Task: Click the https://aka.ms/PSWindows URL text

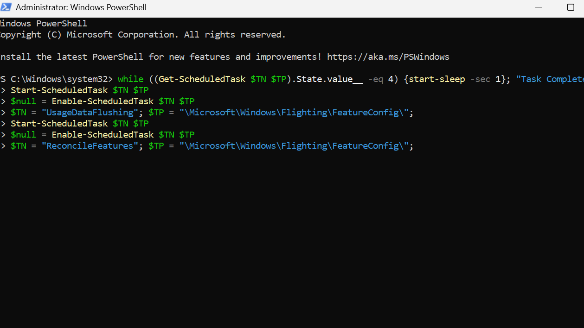Action: [388, 57]
